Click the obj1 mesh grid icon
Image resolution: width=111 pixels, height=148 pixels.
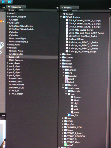[72, 103]
